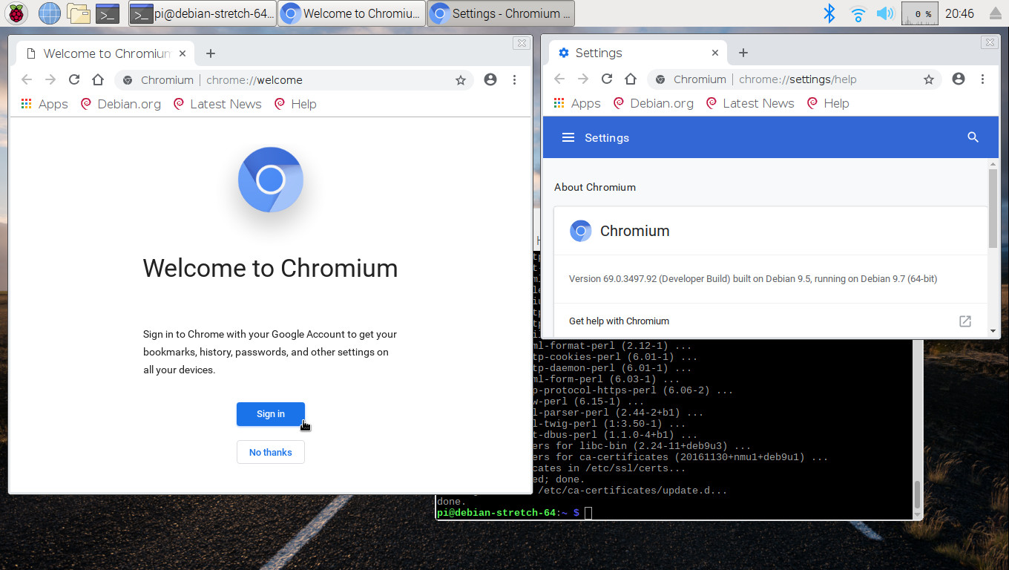Switch to Welcome to Chromium taskbar entry
The width and height of the screenshot is (1009, 570).
(352, 13)
